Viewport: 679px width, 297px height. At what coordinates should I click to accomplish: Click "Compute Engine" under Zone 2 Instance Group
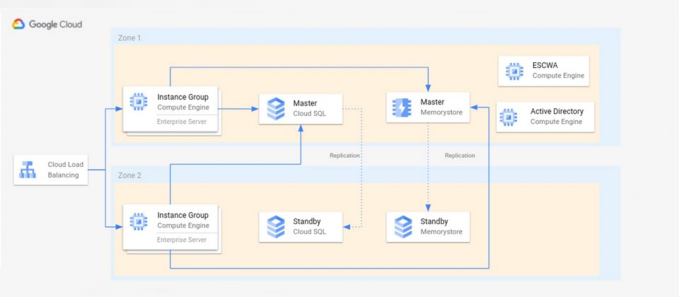coord(183,226)
